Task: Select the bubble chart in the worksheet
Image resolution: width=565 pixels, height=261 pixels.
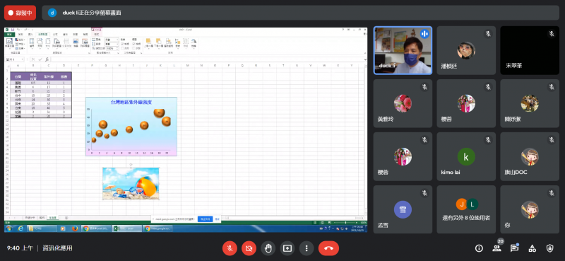Action: [x=131, y=127]
